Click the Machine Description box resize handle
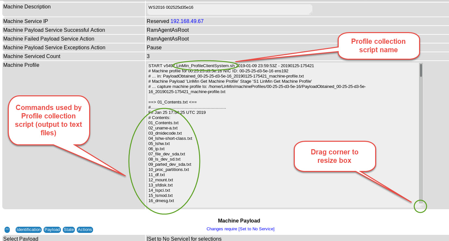Image resolution: width=449 pixels, height=241 pixels. pos(310,13)
